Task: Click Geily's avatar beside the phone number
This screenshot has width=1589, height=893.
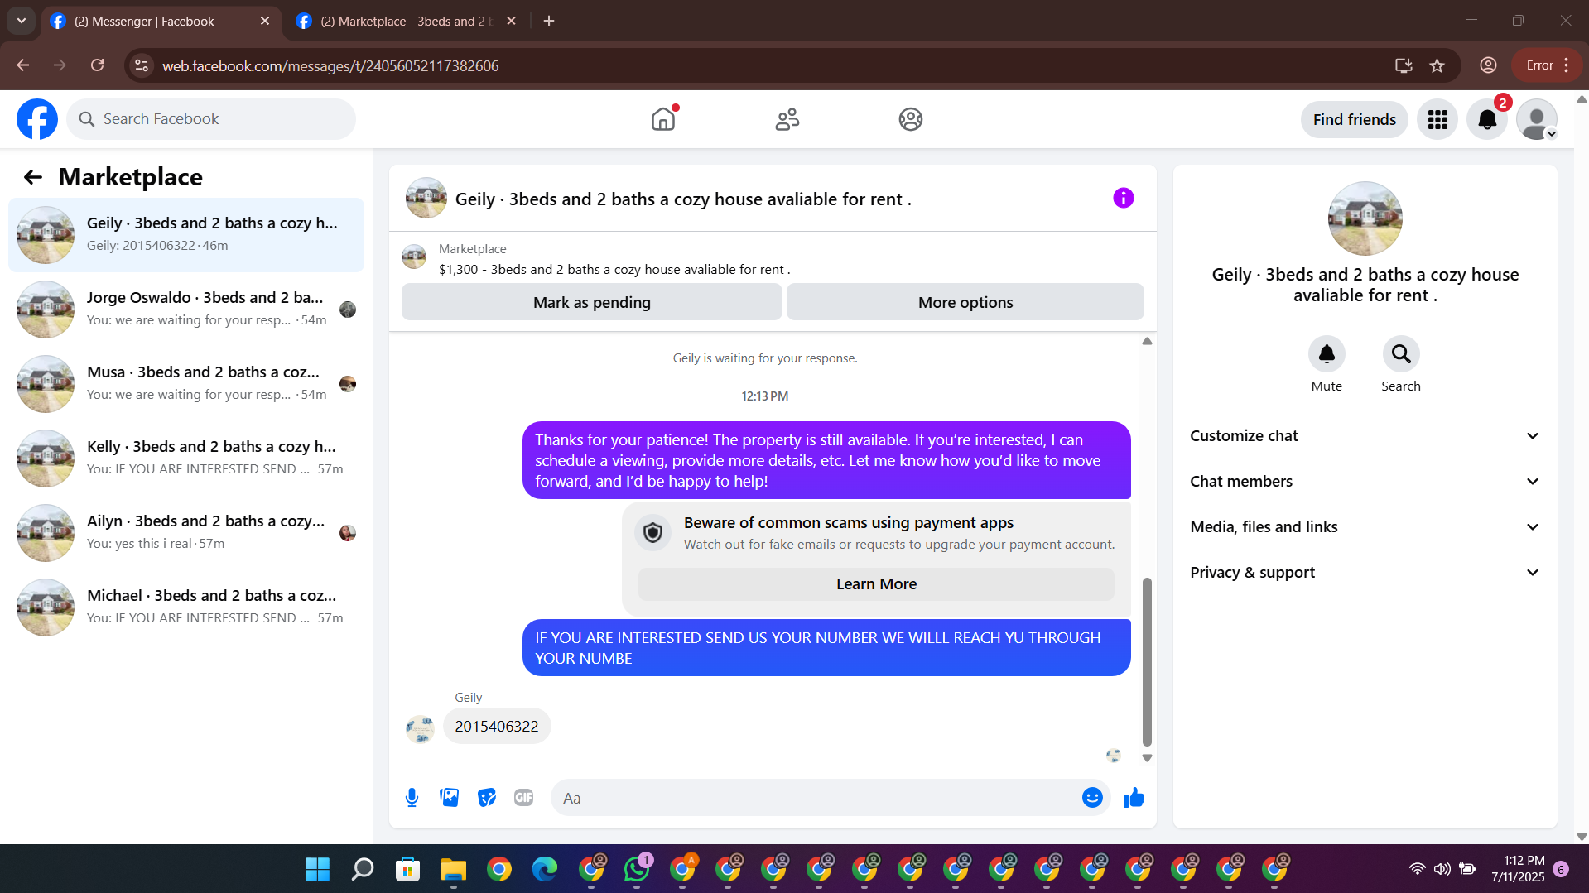Action: (420, 729)
